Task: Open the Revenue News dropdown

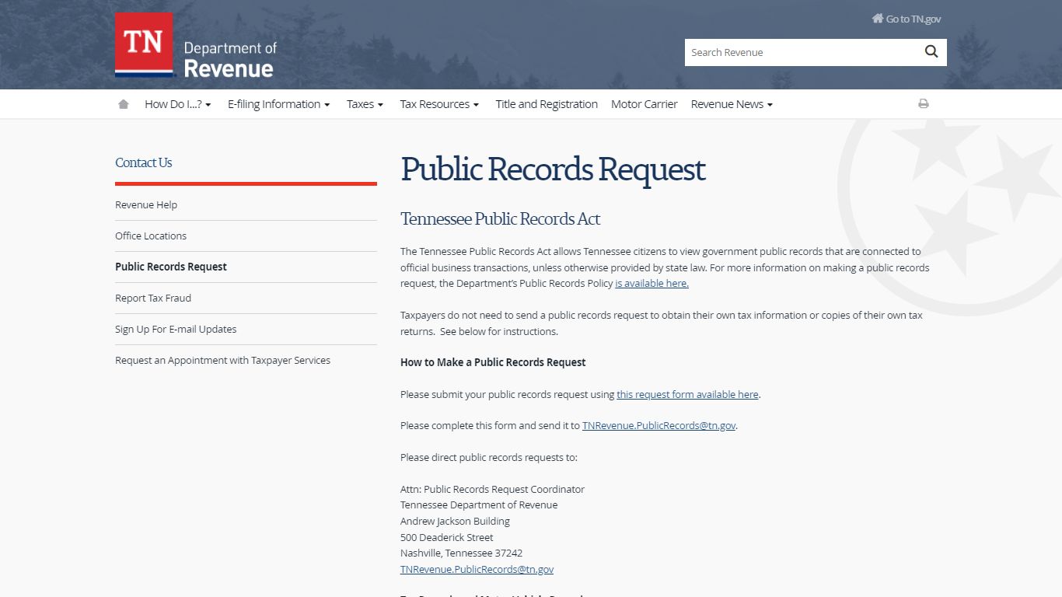Action: click(x=732, y=104)
